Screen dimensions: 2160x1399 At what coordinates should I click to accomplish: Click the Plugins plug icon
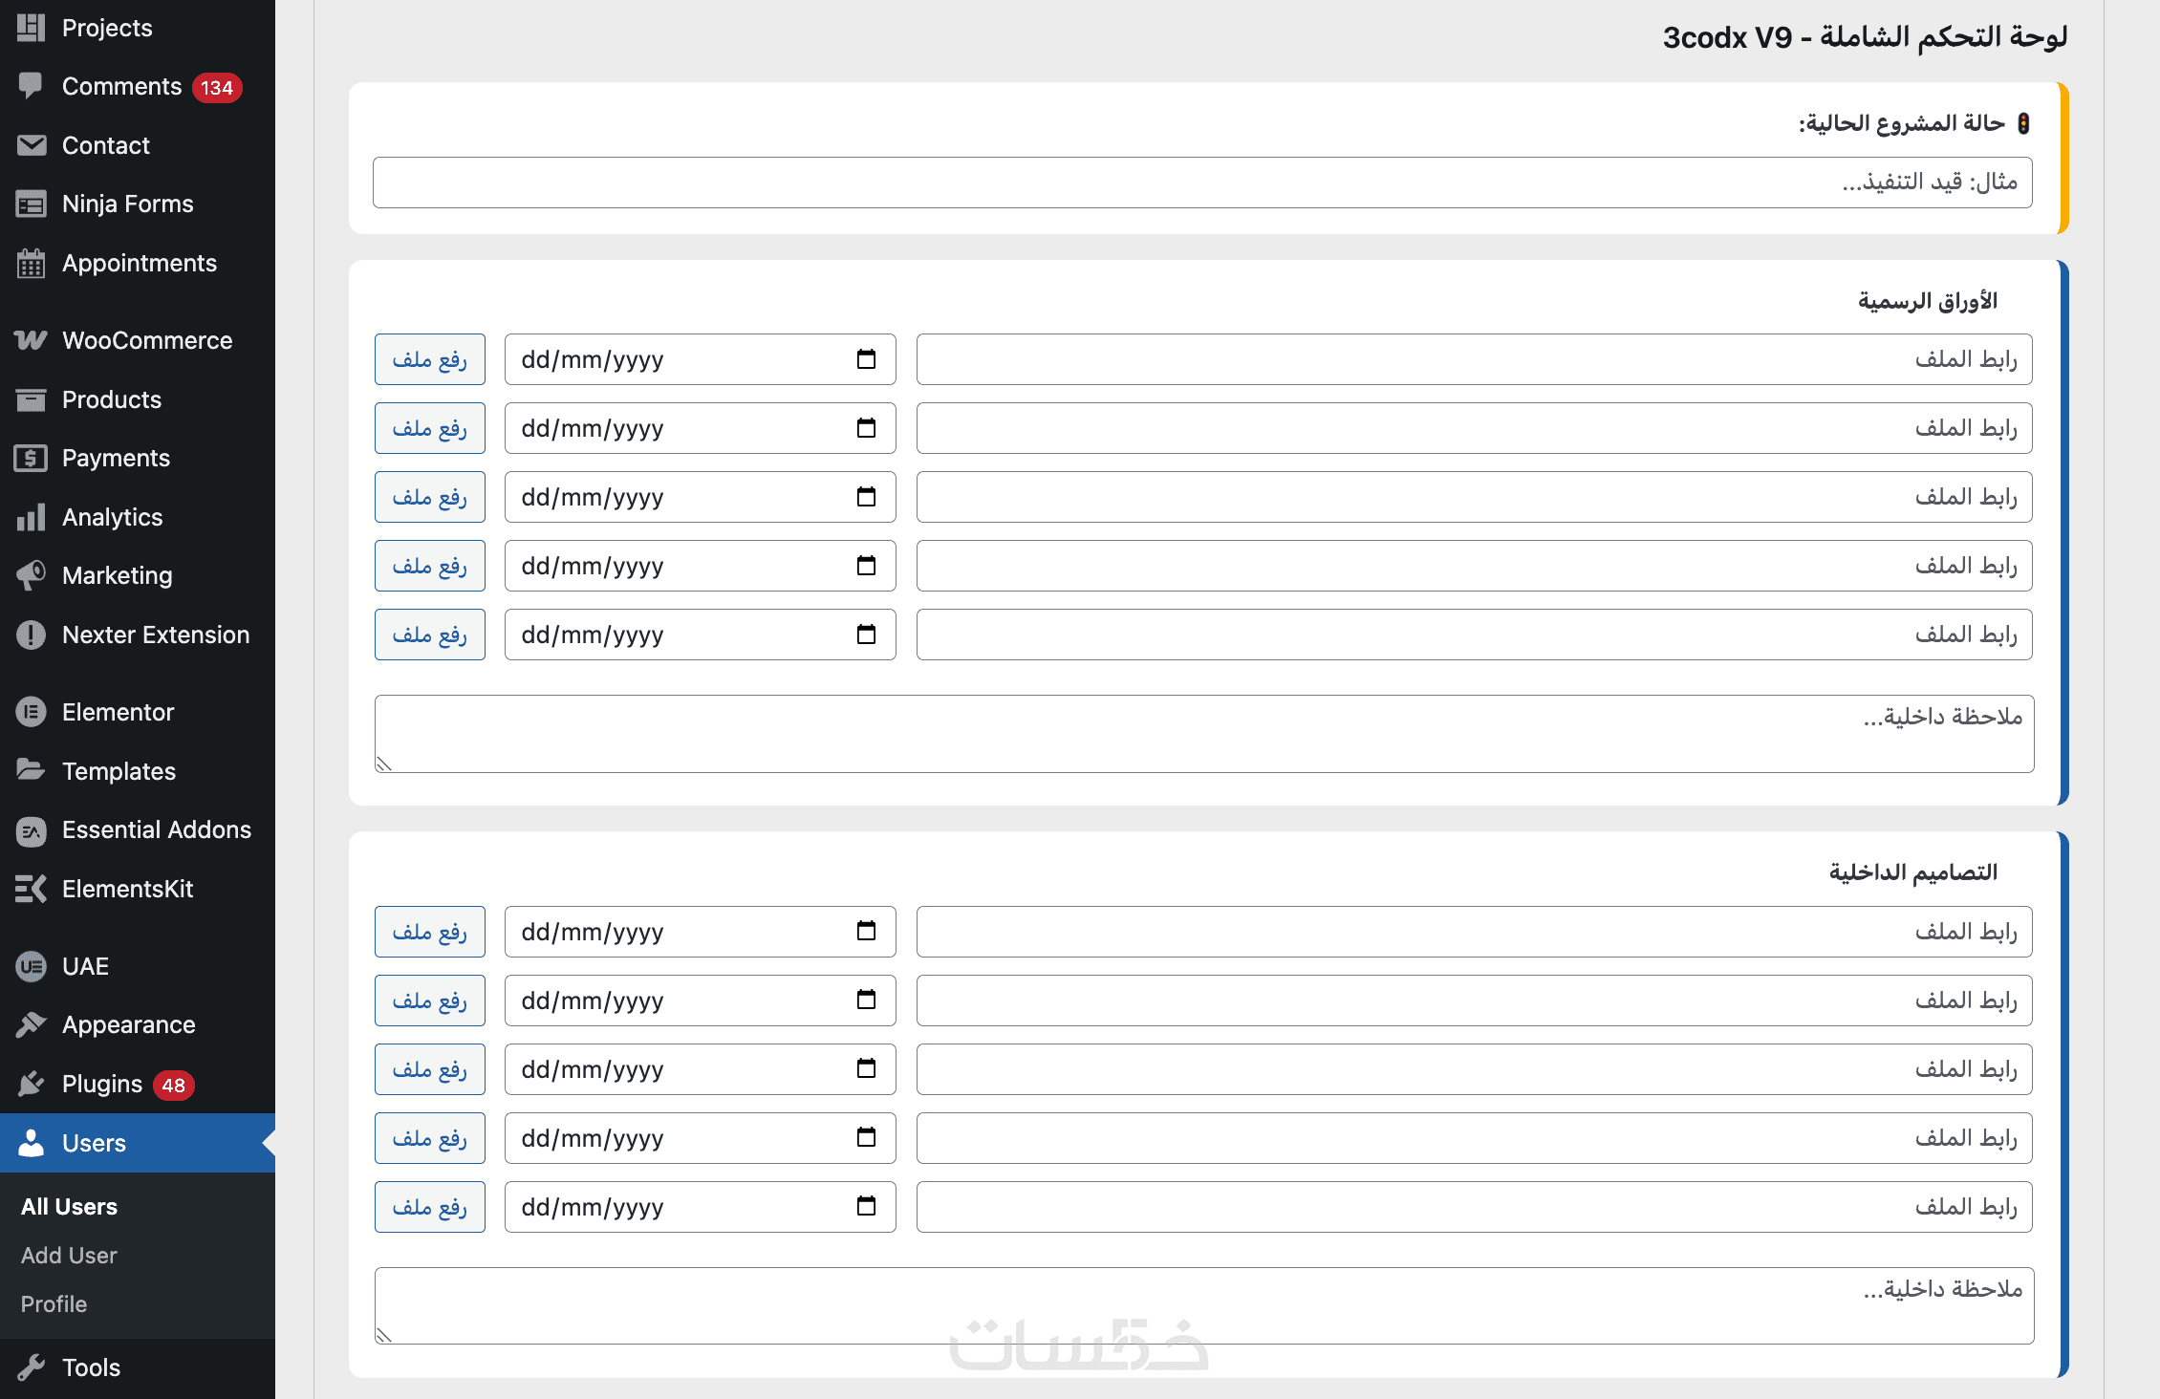(x=31, y=1084)
